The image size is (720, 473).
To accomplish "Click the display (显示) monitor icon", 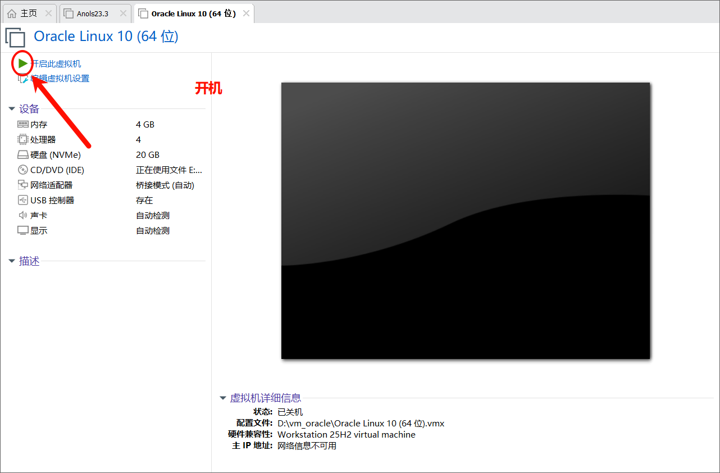I will [23, 230].
